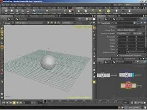Select the Tube shelf tool
Screen dimensions: 147x110
tap(17, 11)
